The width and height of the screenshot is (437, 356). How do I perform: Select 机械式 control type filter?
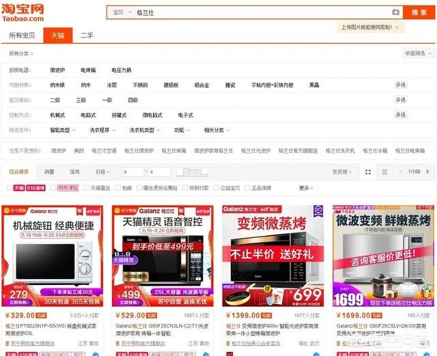57,115
